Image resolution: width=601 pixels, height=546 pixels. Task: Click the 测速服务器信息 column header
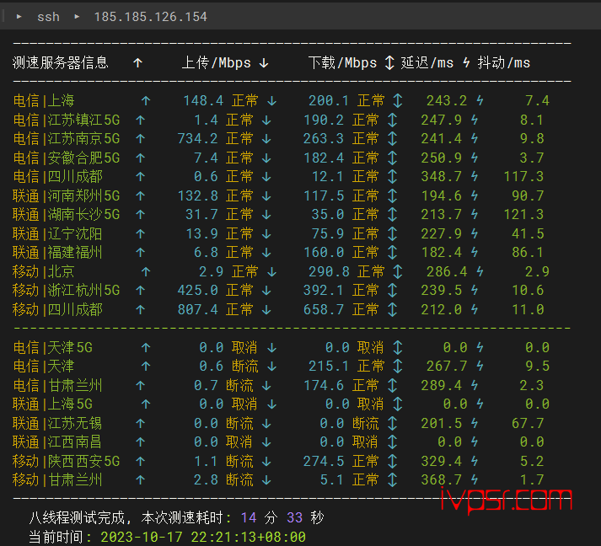61,62
